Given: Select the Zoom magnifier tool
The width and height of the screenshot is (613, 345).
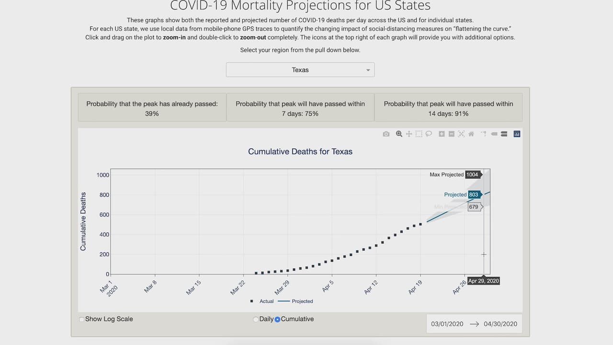Looking at the screenshot, I should click(399, 134).
